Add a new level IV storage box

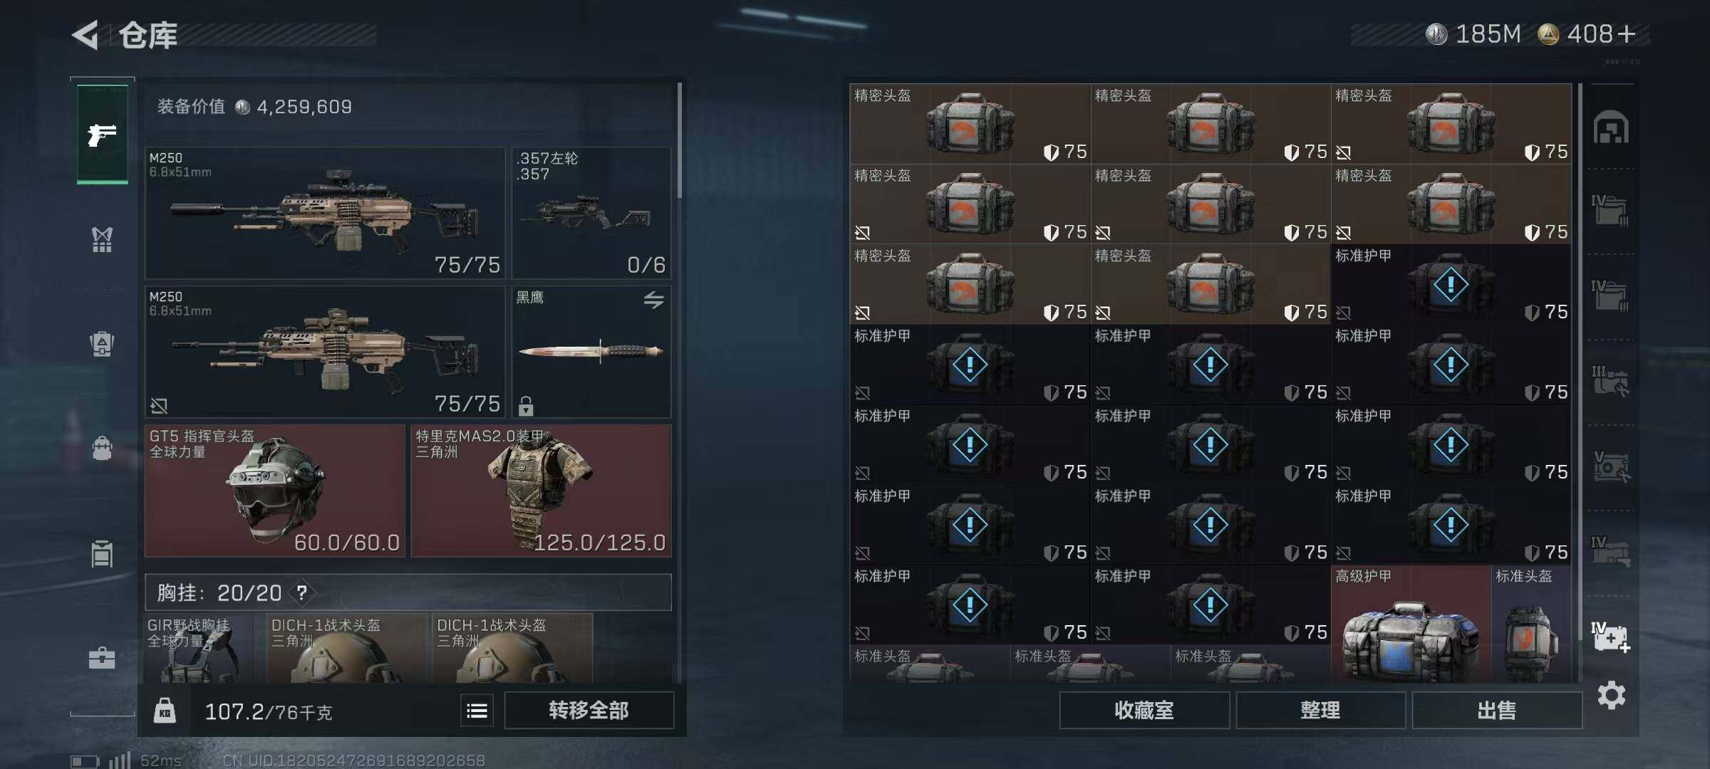pos(1611,637)
